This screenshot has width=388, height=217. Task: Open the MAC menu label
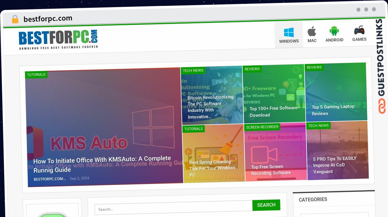312,41
